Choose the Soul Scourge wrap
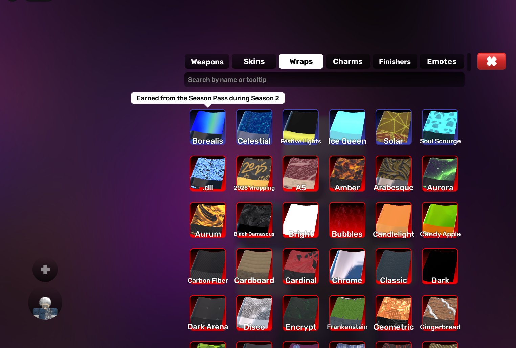This screenshot has height=348, width=516. coord(440,127)
